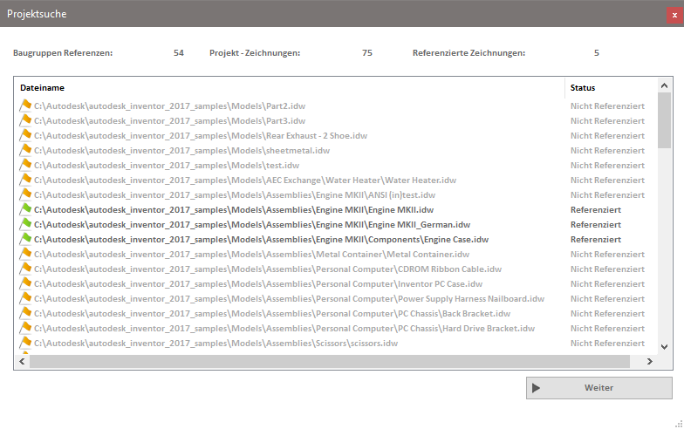Click the Referenziert status of Engine MKII_German.idw

[x=595, y=225]
